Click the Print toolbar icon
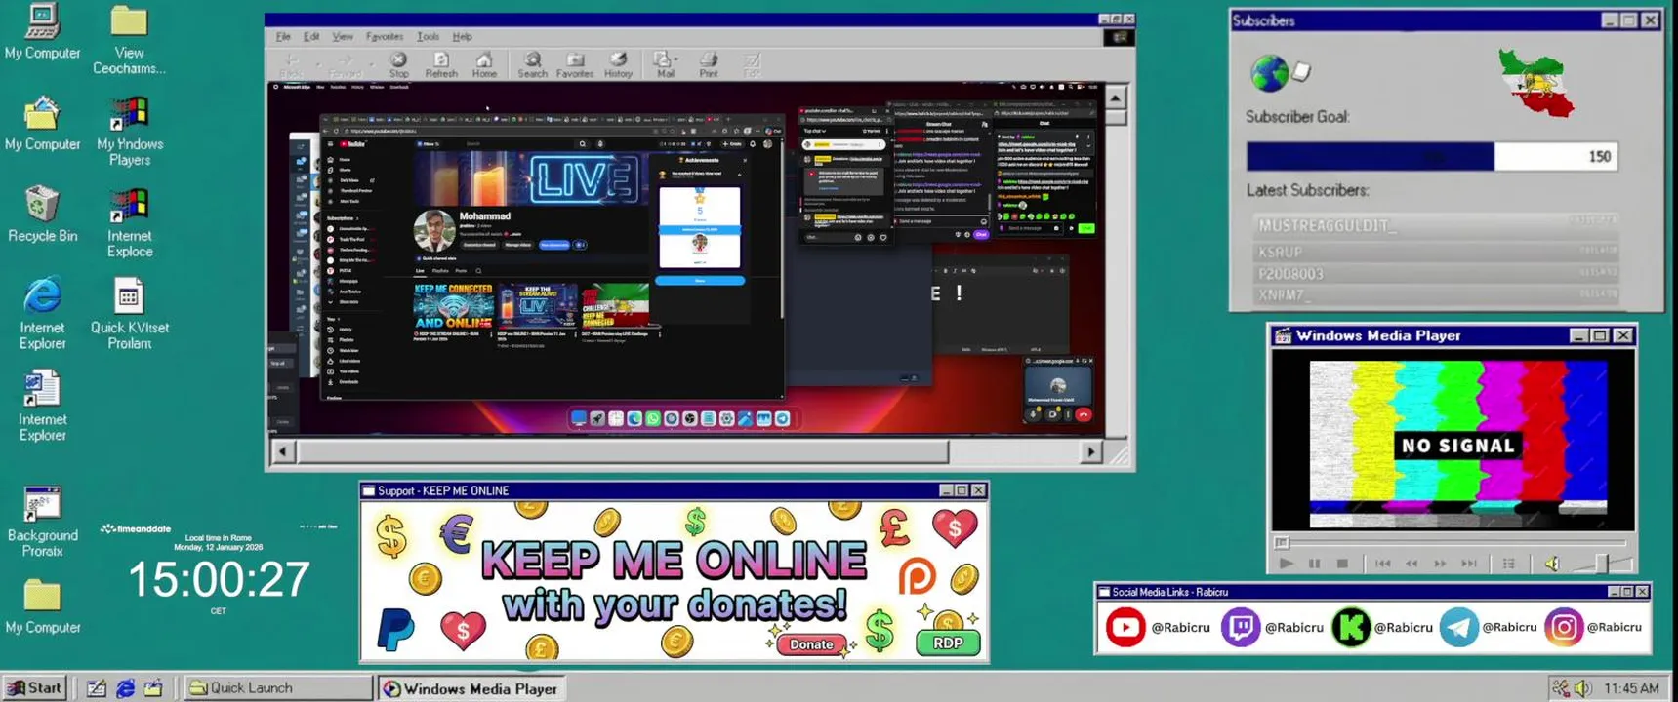The height and width of the screenshot is (702, 1678). 709,64
